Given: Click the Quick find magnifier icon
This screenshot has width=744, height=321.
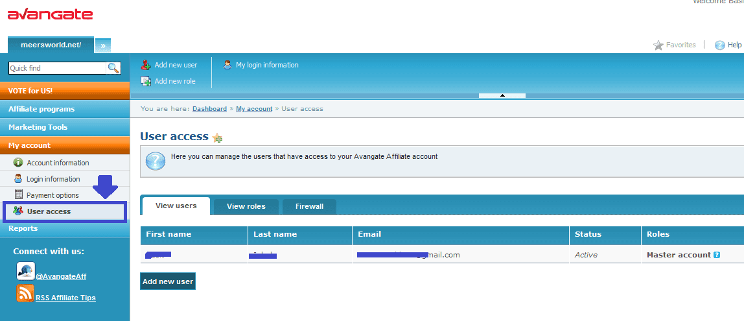Looking at the screenshot, I should click(x=113, y=68).
